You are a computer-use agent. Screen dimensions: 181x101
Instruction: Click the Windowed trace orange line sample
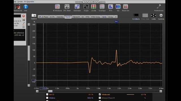[130, 95]
